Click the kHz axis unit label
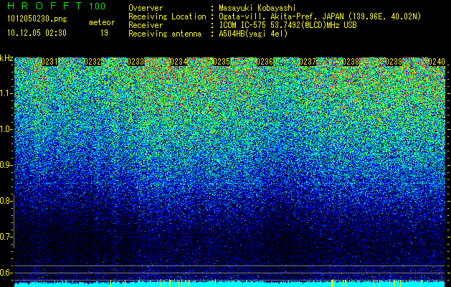 pos(6,58)
